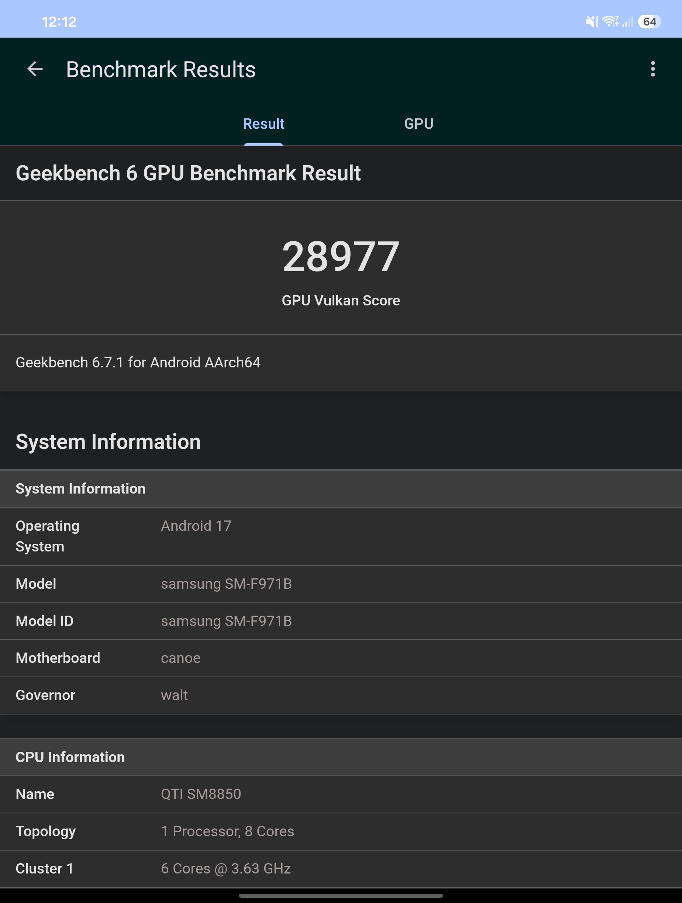The height and width of the screenshot is (903, 682).
Task: Switch to the GPU tab
Action: [x=418, y=124]
